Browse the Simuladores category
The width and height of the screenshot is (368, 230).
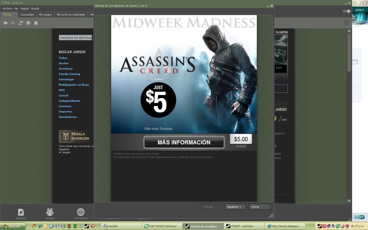tap(68, 117)
